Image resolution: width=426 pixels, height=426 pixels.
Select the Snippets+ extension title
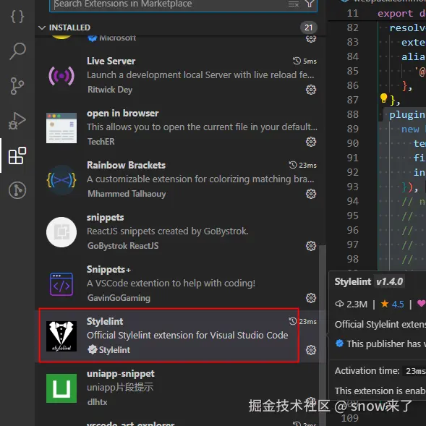pyautogui.click(x=108, y=270)
